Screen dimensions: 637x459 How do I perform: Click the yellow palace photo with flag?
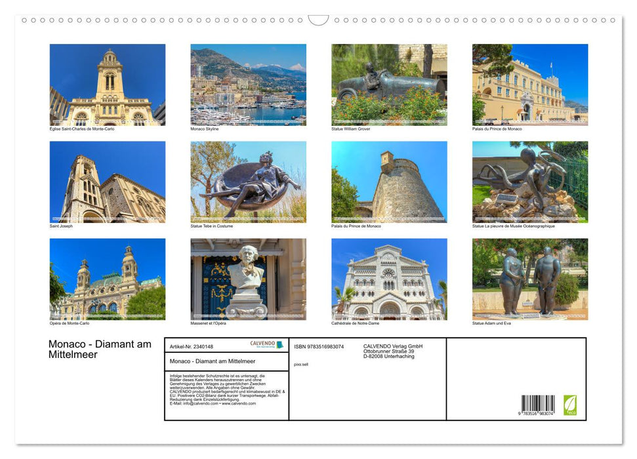tap(530, 85)
